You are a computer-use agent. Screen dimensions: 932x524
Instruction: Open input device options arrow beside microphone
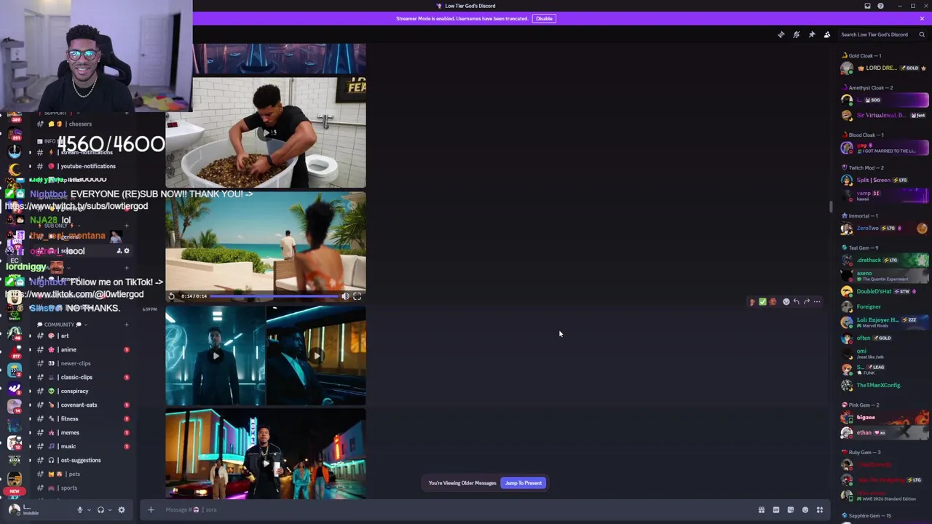point(89,509)
